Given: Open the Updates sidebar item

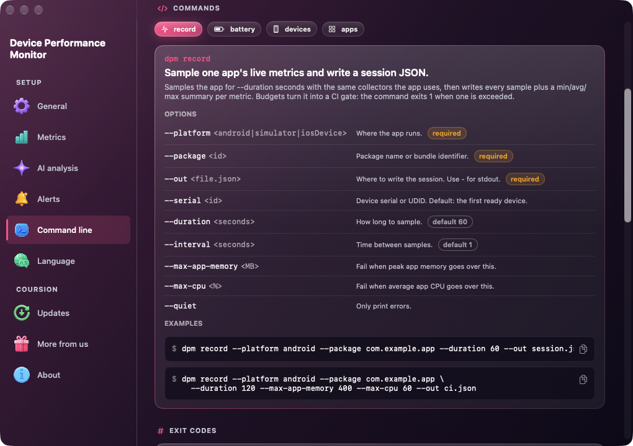Looking at the screenshot, I should (x=68, y=313).
